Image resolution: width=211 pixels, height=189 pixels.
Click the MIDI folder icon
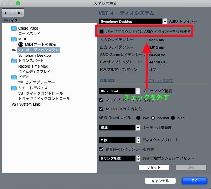click(x=14, y=39)
